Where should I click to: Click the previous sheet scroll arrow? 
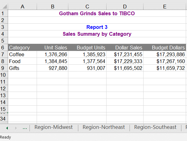[7, 128]
